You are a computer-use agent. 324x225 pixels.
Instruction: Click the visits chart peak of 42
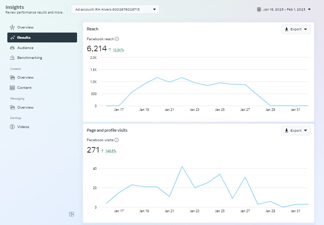(182, 166)
